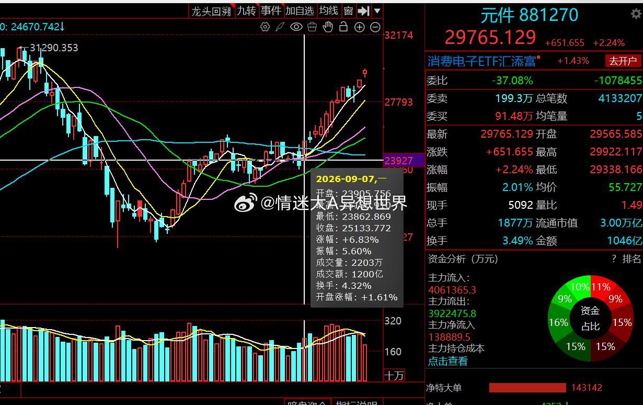Viewport: 643px width, 405px height.
Task: Open the 龙头回溯 tab
Action: 211,11
